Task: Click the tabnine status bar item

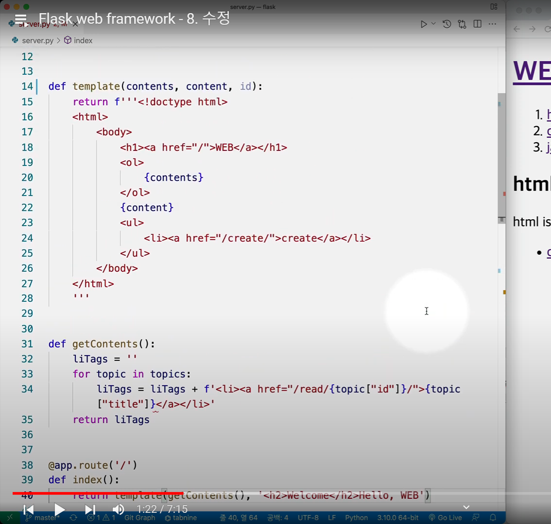Action: (x=181, y=518)
